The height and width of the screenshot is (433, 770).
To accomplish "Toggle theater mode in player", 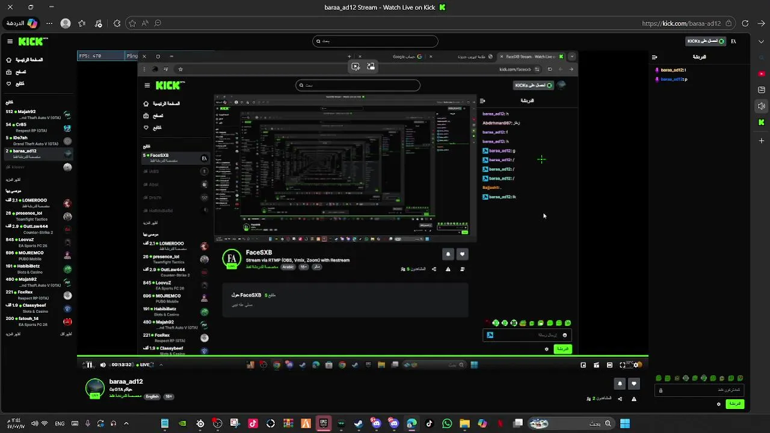I will tap(609, 364).
